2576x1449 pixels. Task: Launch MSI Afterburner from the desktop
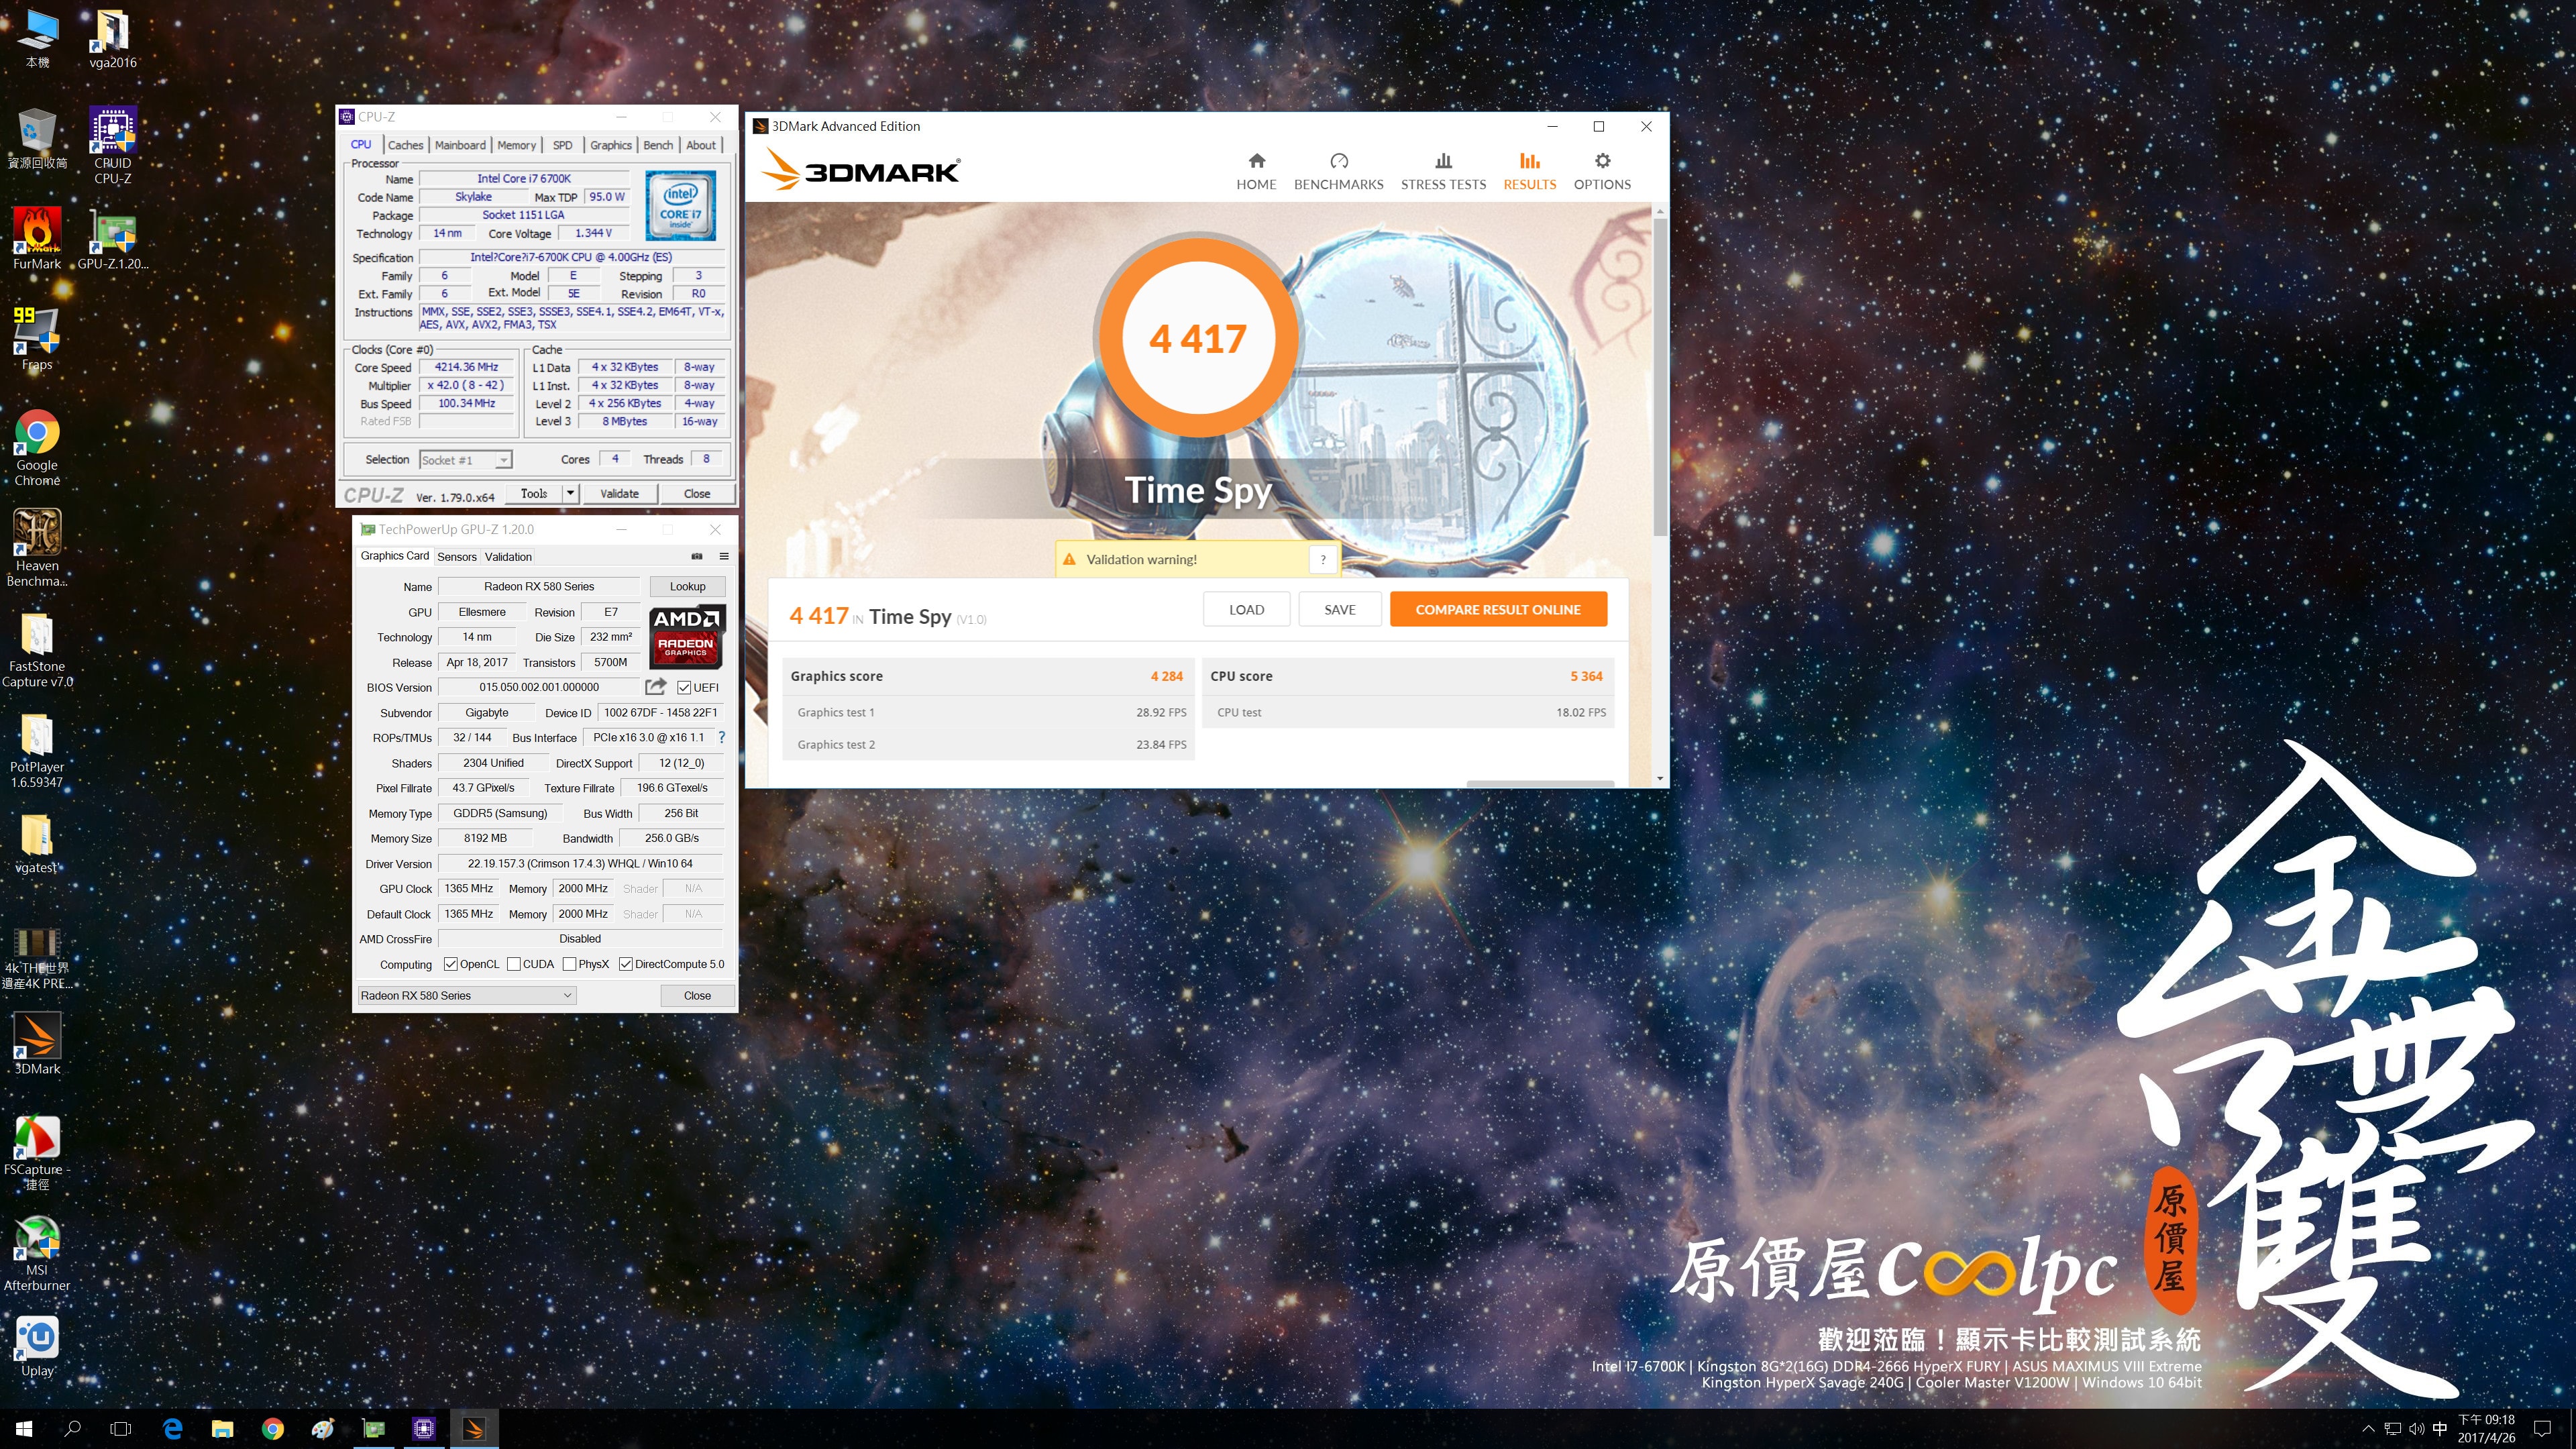[37, 1253]
